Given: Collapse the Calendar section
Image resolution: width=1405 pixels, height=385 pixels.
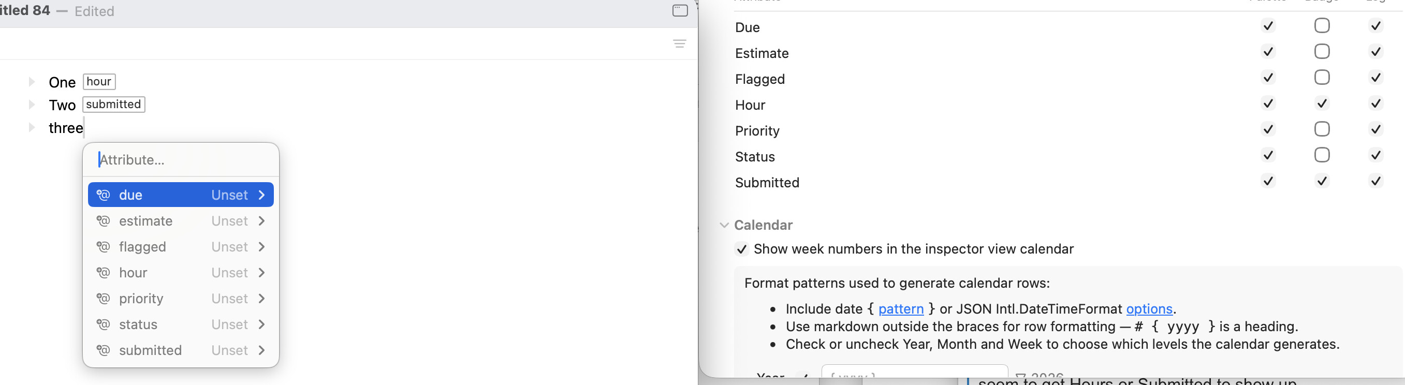Looking at the screenshot, I should pyautogui.click(x=724, y=225).
